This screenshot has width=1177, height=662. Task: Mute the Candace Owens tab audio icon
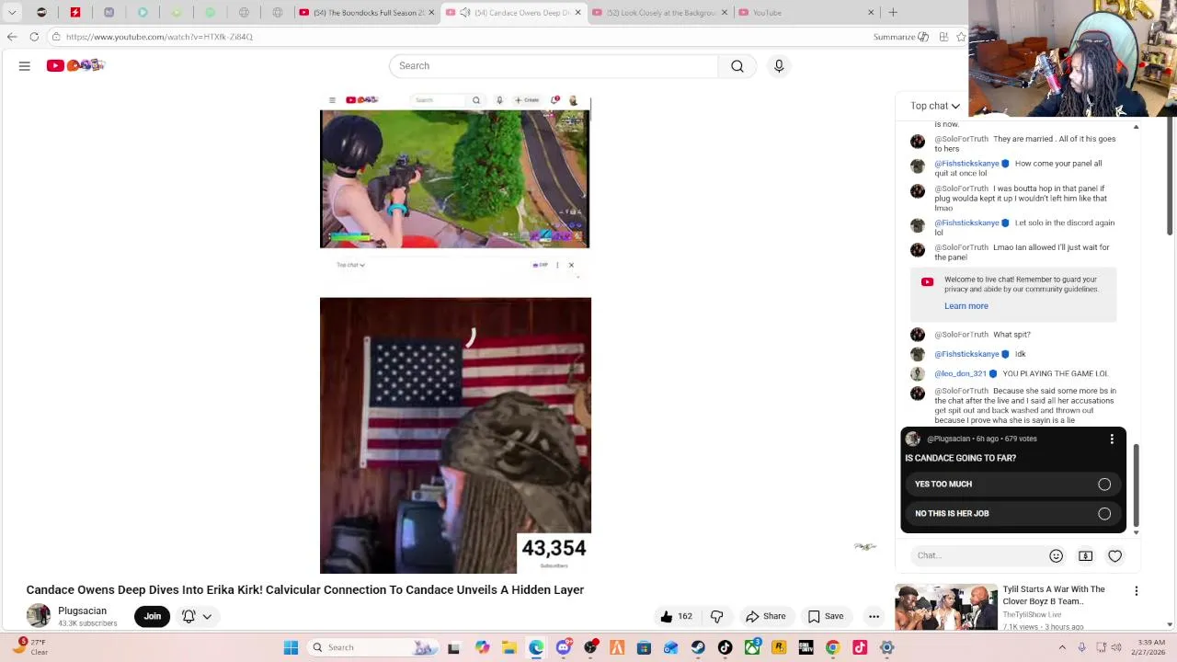(x=465, y=13)
